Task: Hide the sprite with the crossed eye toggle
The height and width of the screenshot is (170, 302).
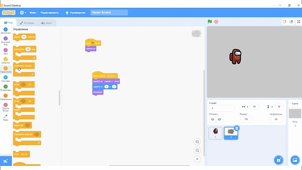Action: click(219, 119)
